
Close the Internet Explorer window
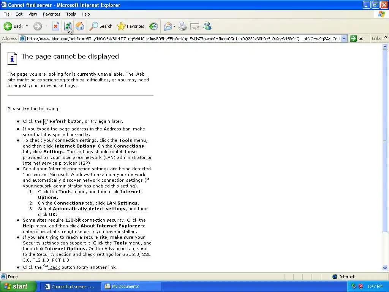click(x=384, y=5)
